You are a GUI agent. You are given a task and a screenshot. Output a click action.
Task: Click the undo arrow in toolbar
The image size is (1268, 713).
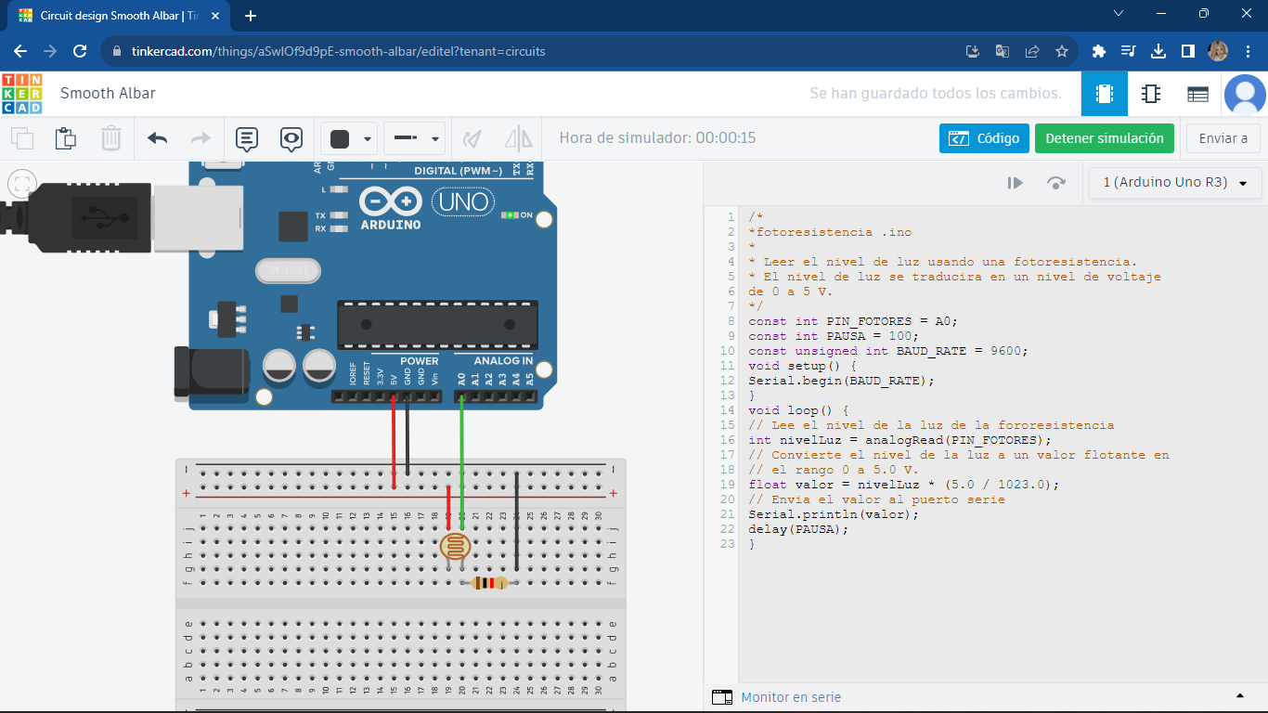[x=158, y=139]
